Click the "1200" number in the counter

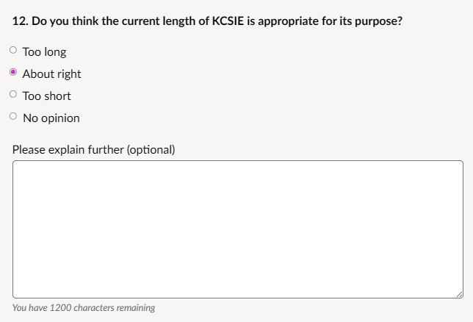tap(60, 308)
